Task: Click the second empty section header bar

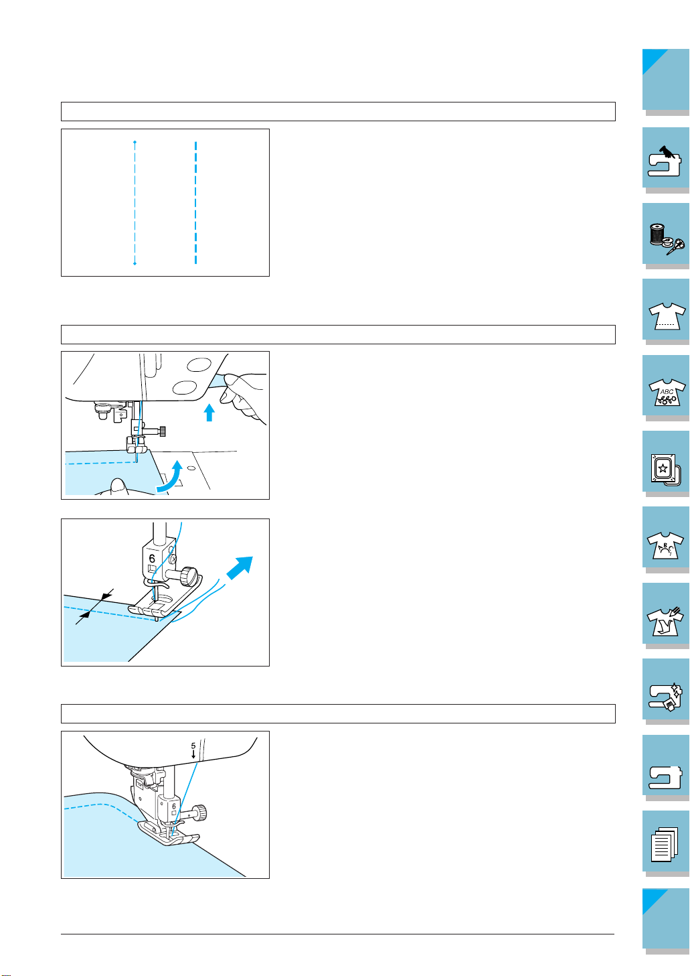Action: [338, 334]
